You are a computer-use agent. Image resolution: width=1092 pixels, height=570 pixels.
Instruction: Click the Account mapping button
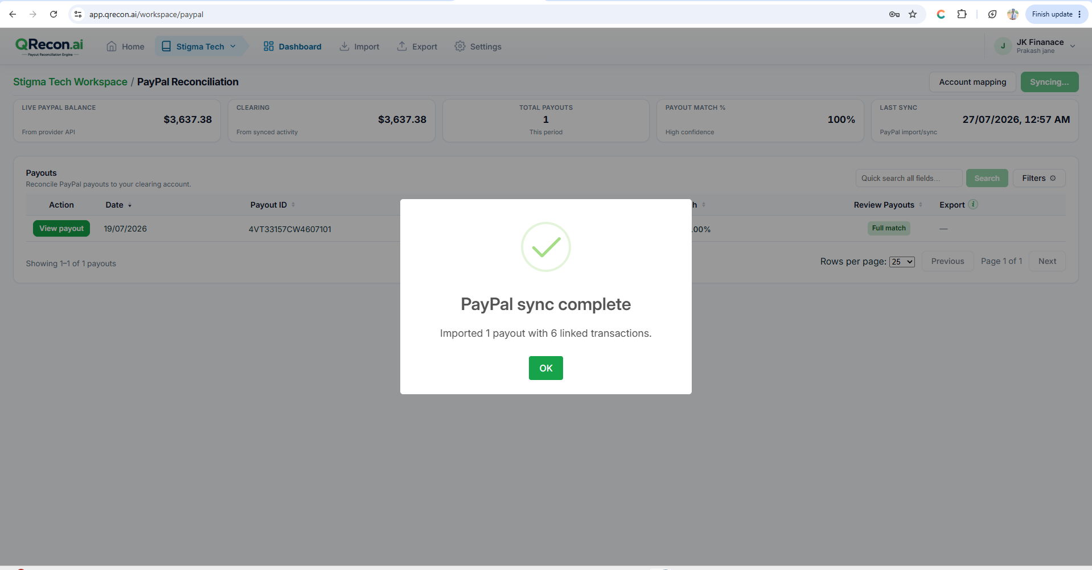point(972,82)
